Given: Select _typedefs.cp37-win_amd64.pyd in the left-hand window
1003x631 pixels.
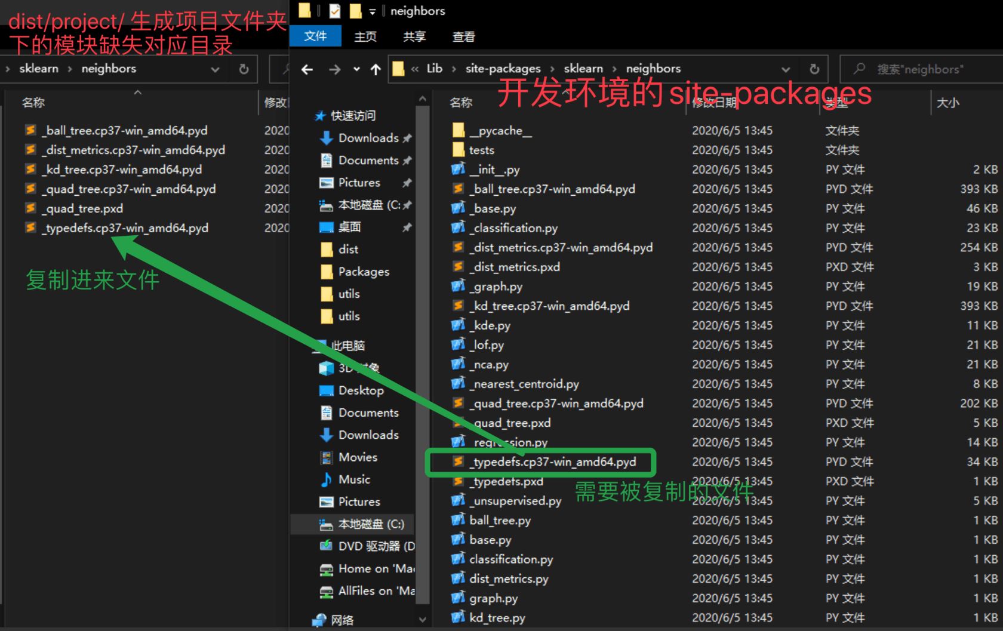Looking at the screenshot, I should tap(125, 227).
